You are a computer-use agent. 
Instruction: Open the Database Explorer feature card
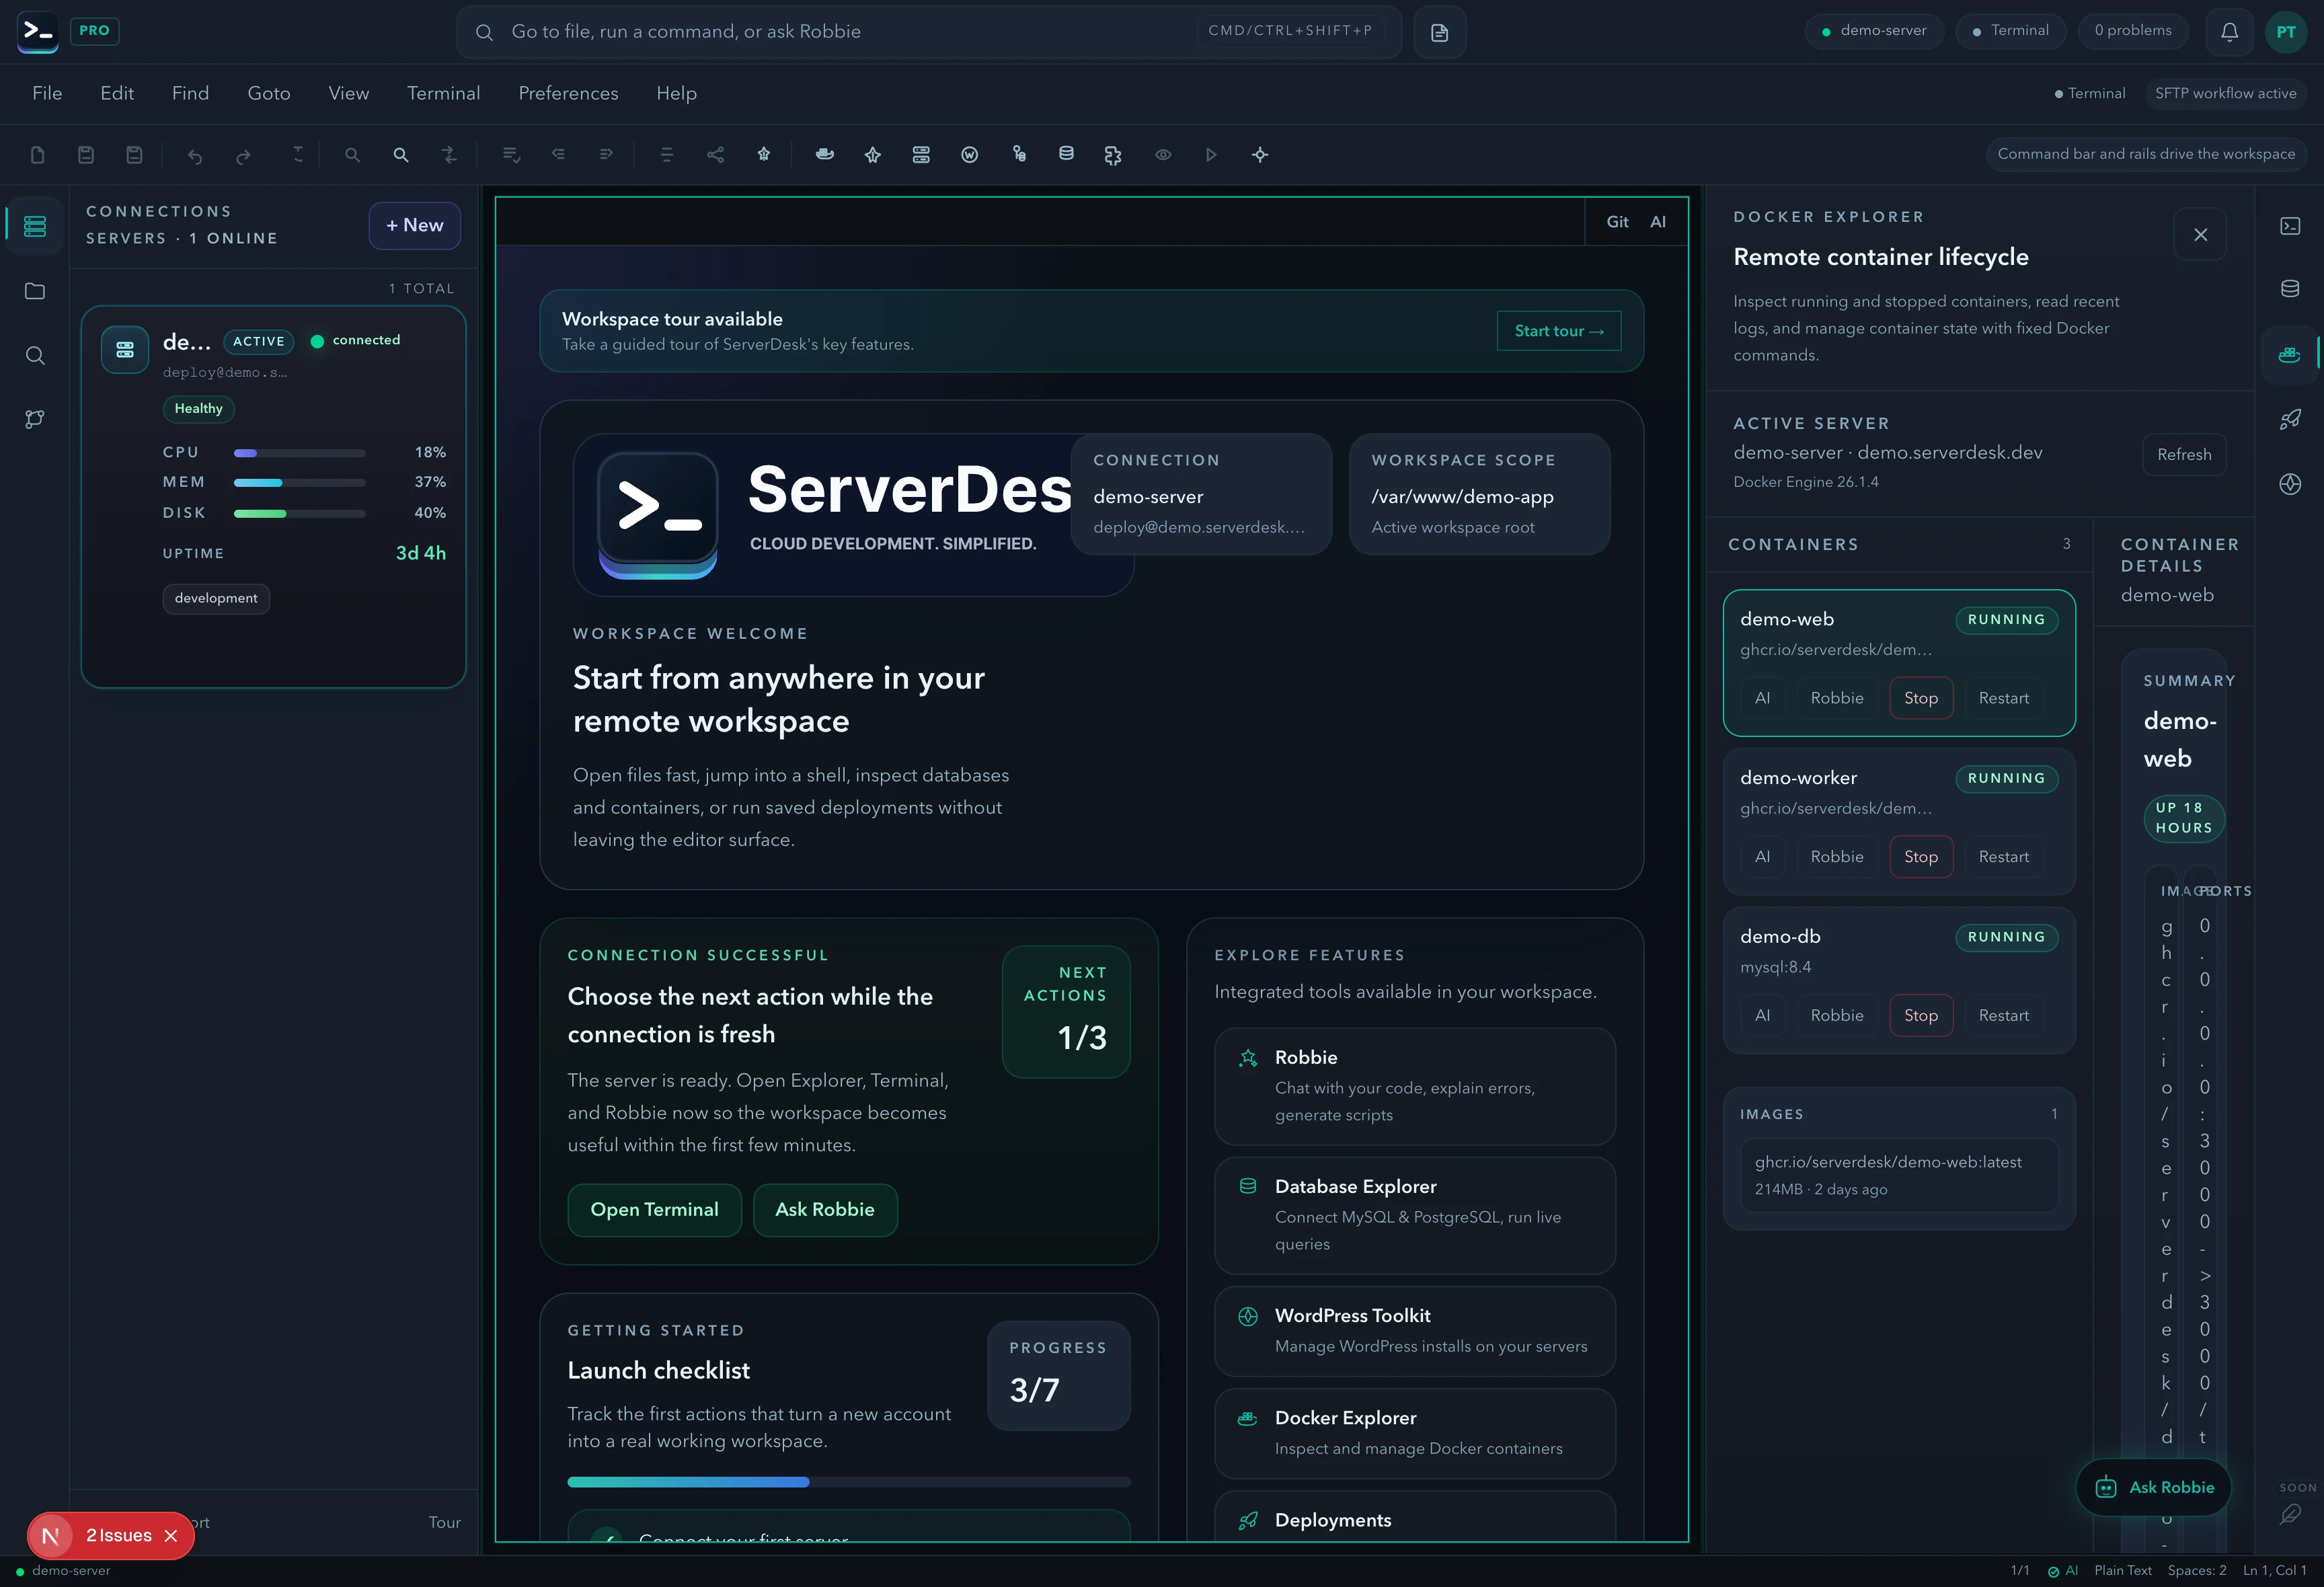click(x=1415, y=1216)
